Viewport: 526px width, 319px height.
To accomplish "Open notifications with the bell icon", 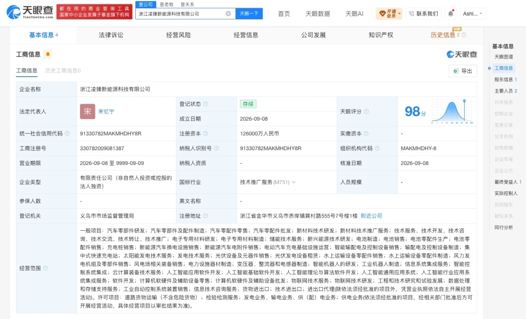I will point(450,14).
